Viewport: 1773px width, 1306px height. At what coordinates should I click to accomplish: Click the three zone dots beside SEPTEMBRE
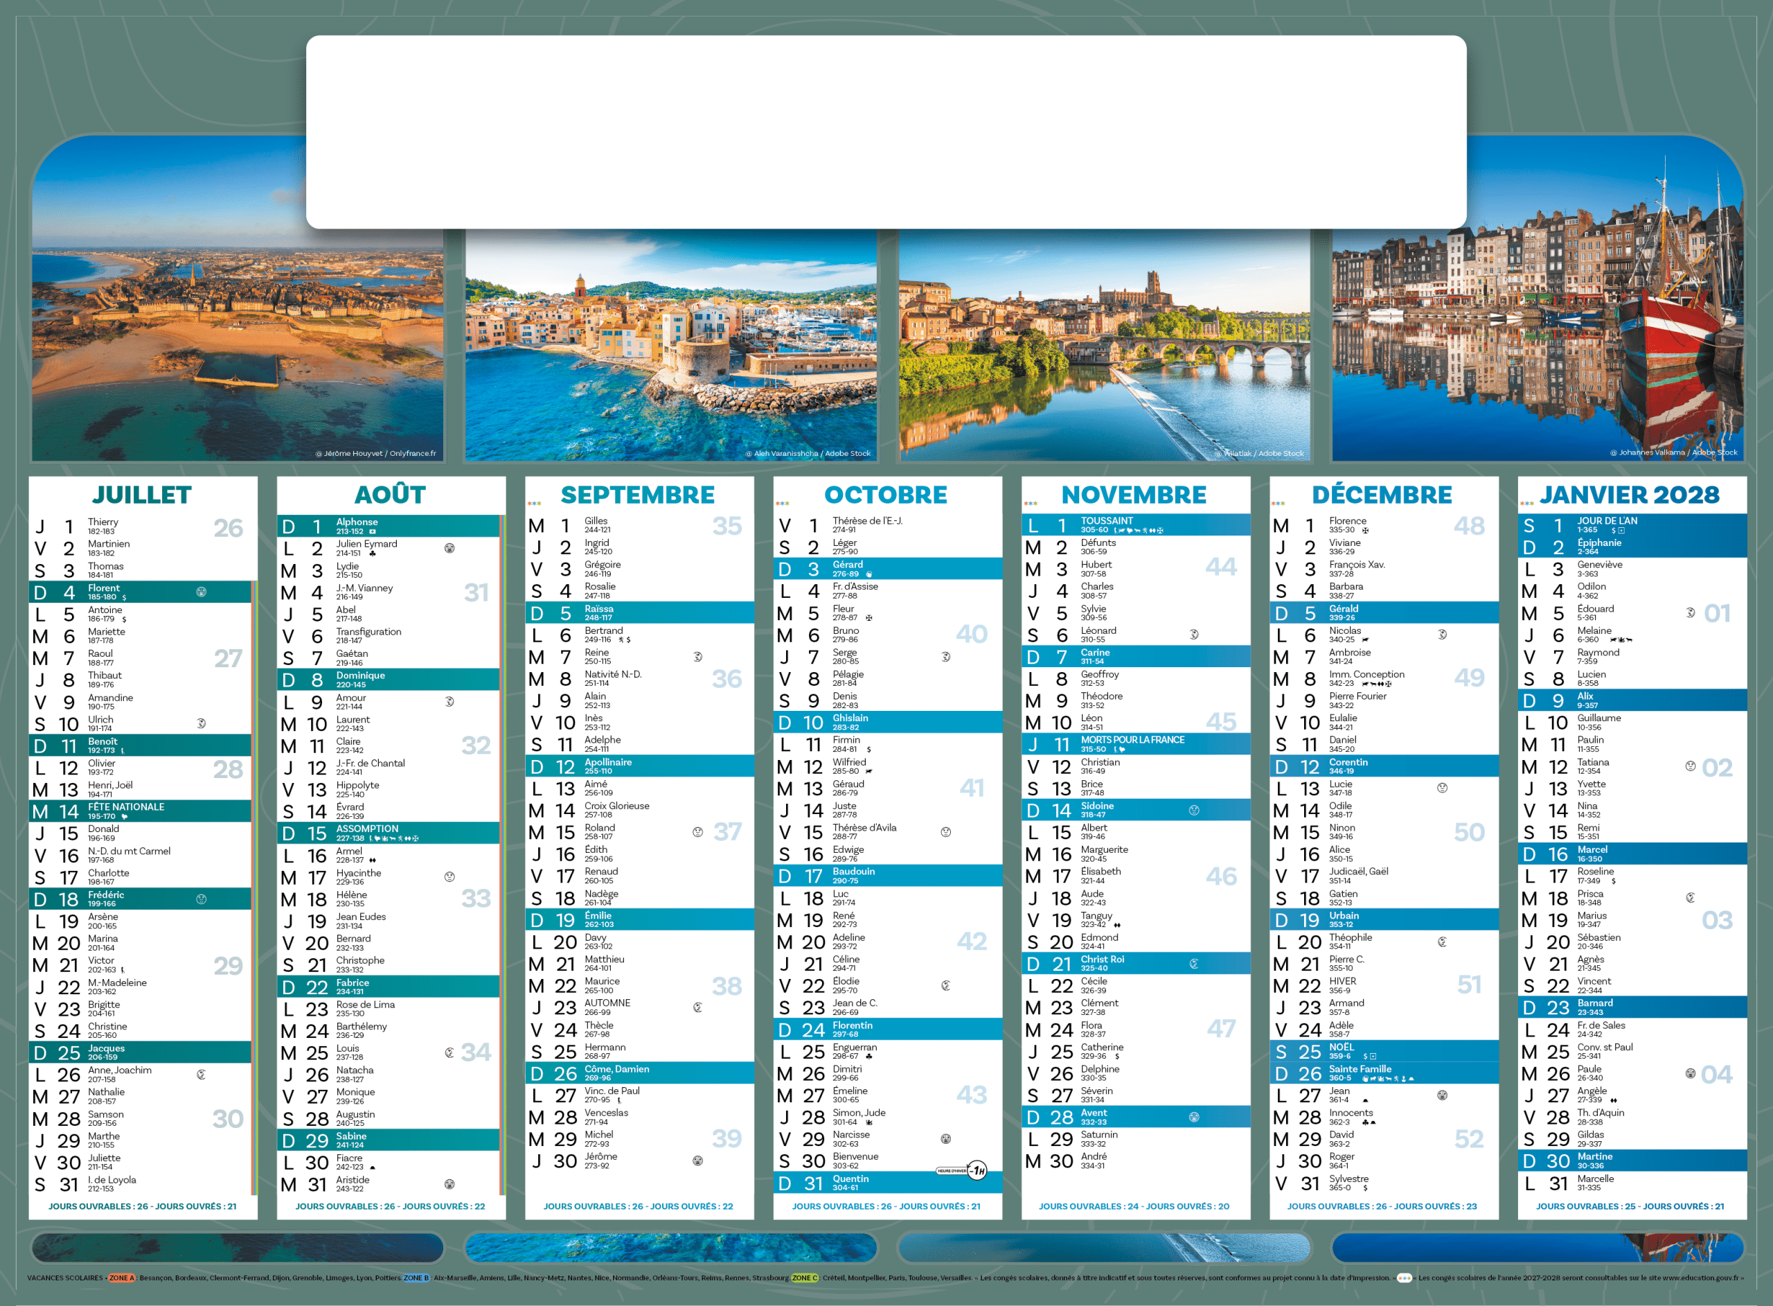pyautogui.click(x=535, y=504)
